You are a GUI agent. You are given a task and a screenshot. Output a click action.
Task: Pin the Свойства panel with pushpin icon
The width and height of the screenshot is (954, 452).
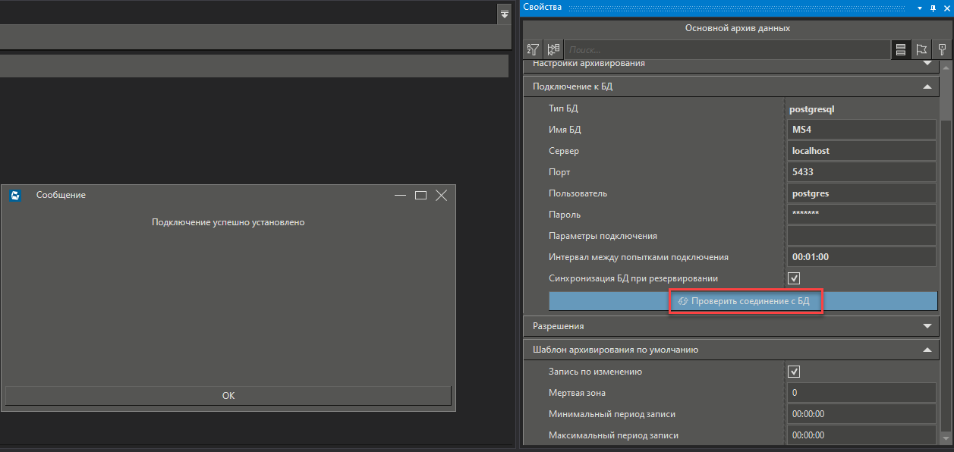933,8
